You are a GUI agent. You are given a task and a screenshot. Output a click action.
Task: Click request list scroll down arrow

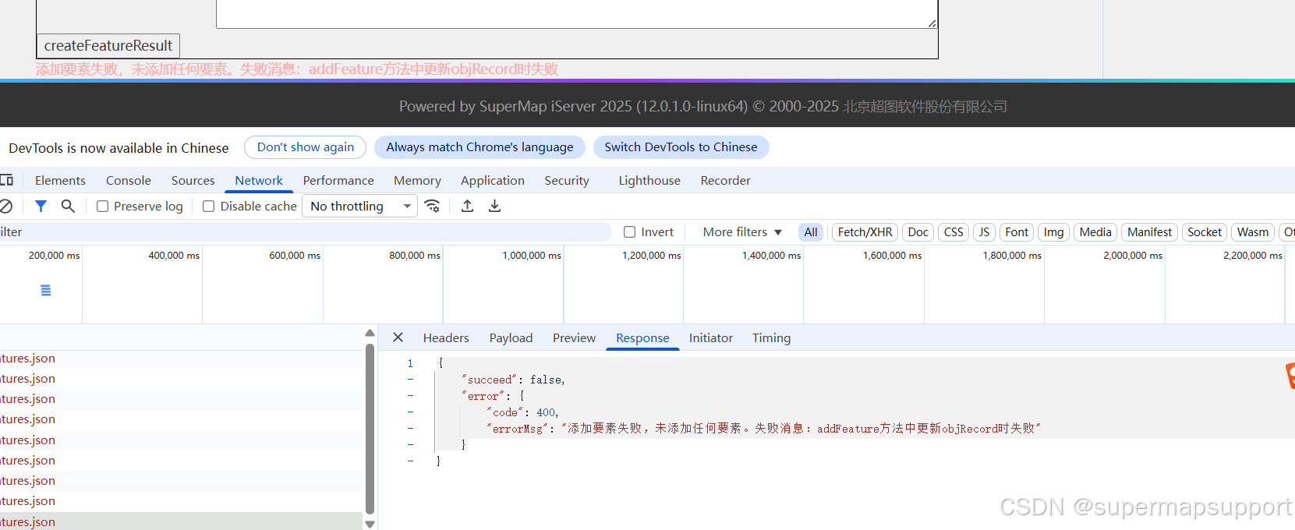pyautogui.click(x=370, y=524)
